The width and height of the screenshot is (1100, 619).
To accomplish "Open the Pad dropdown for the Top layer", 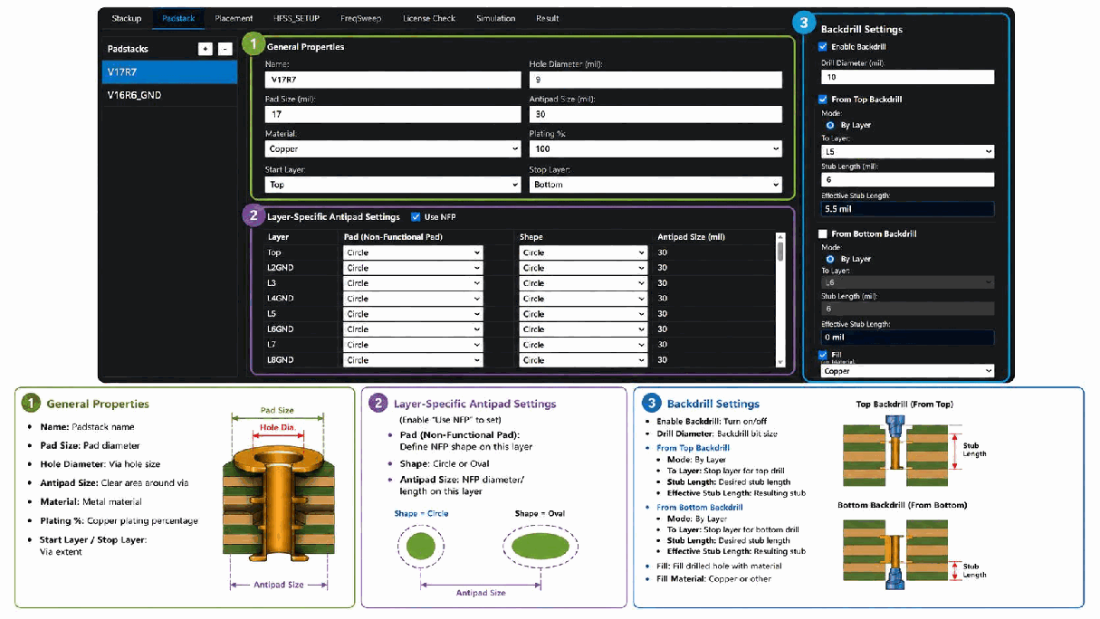I will click(x=413, y=252).
